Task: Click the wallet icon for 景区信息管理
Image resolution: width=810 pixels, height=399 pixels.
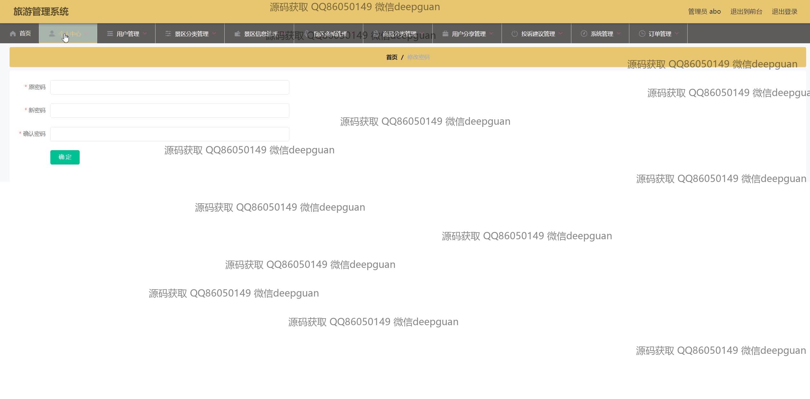Action: [237, 34]
